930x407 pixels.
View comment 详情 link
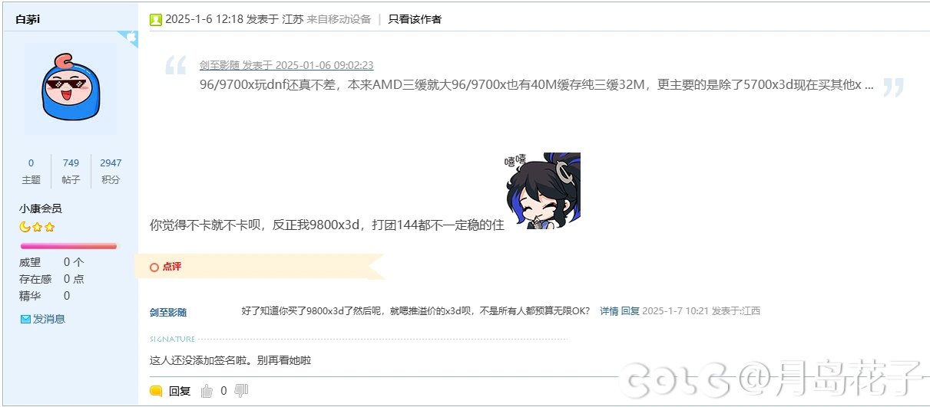(x=609, y=310)
